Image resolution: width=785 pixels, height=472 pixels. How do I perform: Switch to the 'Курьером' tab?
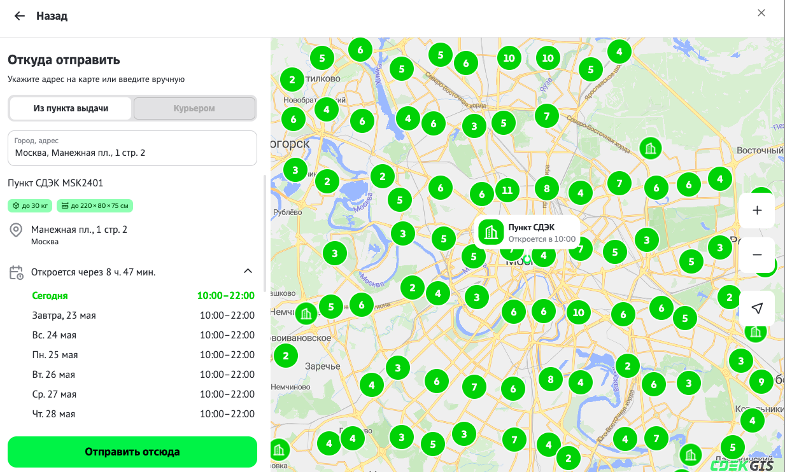click(x=194, y=108)
